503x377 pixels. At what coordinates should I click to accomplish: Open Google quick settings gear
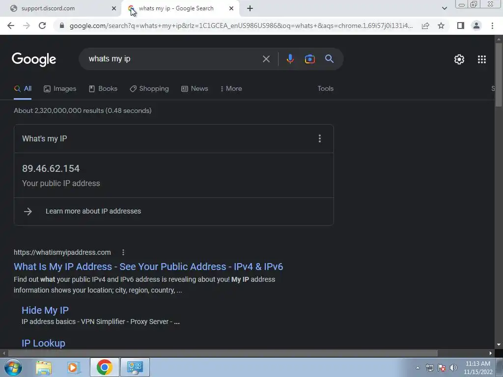pyautogui.click(x=459, y=59)
